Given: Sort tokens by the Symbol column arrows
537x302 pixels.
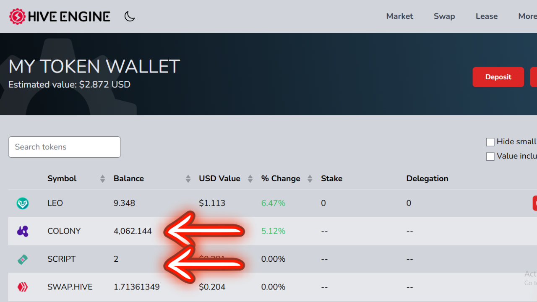Looking at the screenshot, I should [102, 179].
